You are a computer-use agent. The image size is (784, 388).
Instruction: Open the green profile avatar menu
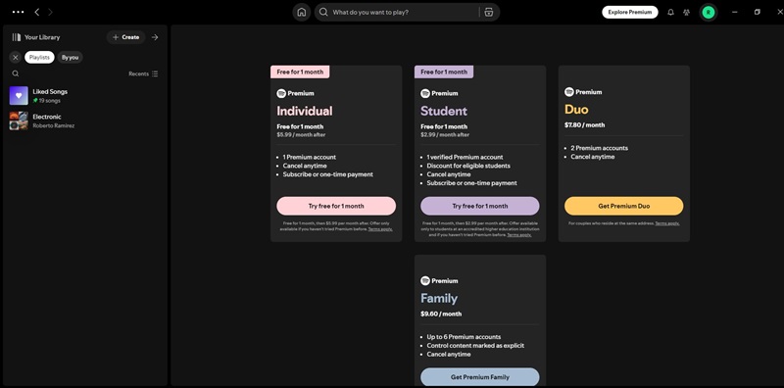click(708, 12)
